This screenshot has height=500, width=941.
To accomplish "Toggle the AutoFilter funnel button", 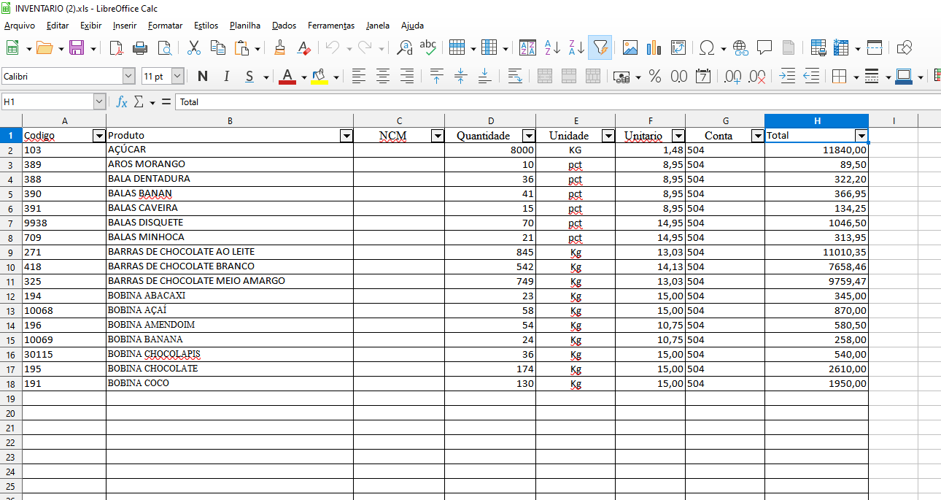I will [600, 48].
